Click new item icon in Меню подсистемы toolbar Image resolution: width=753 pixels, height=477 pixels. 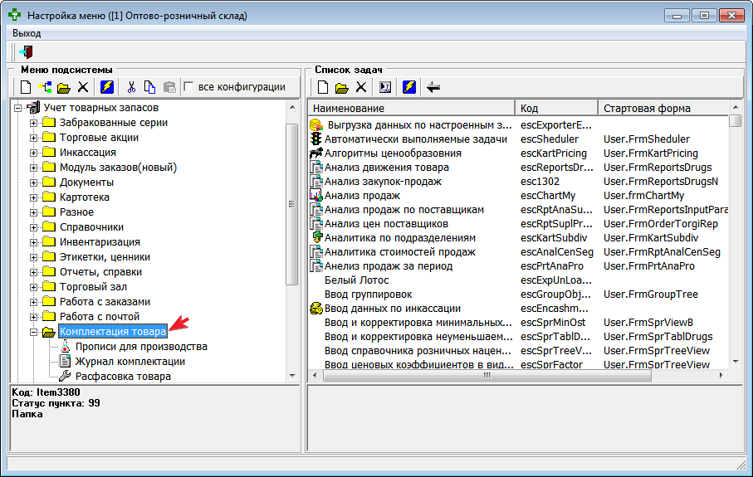26,87
